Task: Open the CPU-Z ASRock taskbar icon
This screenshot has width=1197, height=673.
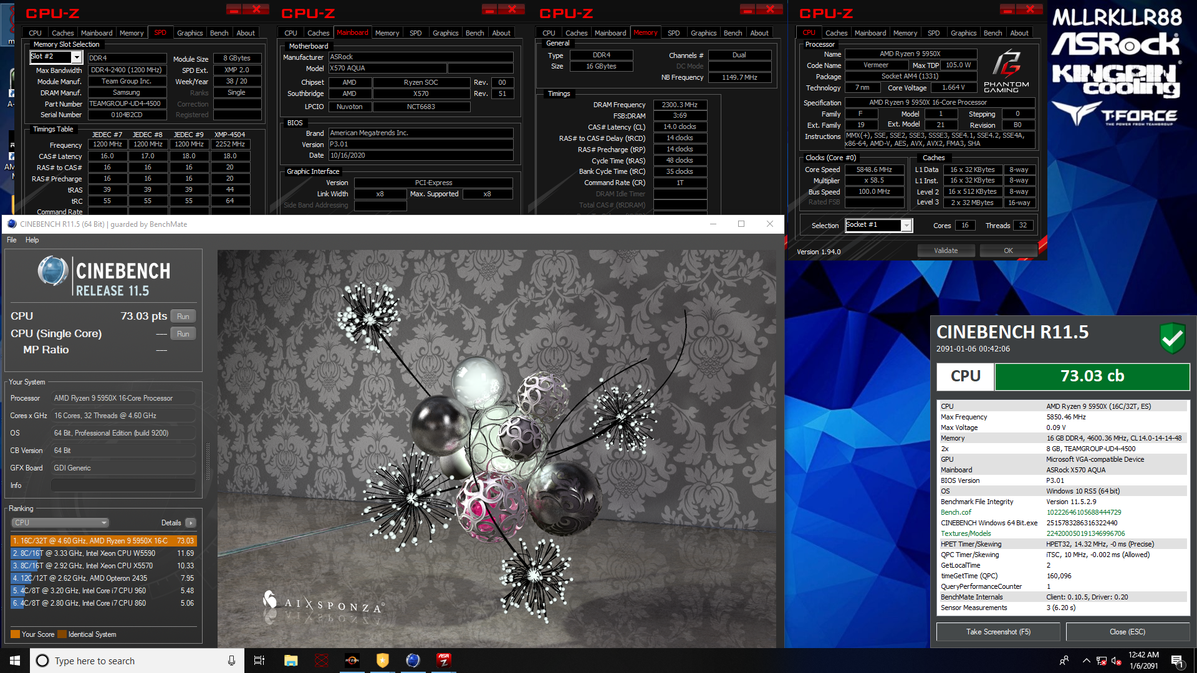Action: tap(443, 661)
